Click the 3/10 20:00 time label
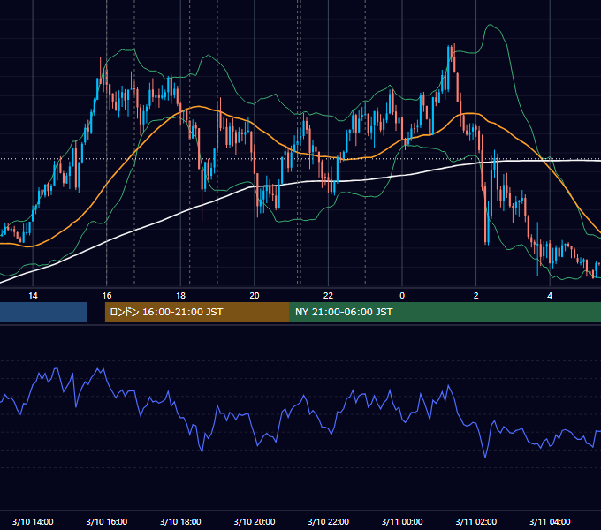This screenshot has height=530, width=601. 255,521
